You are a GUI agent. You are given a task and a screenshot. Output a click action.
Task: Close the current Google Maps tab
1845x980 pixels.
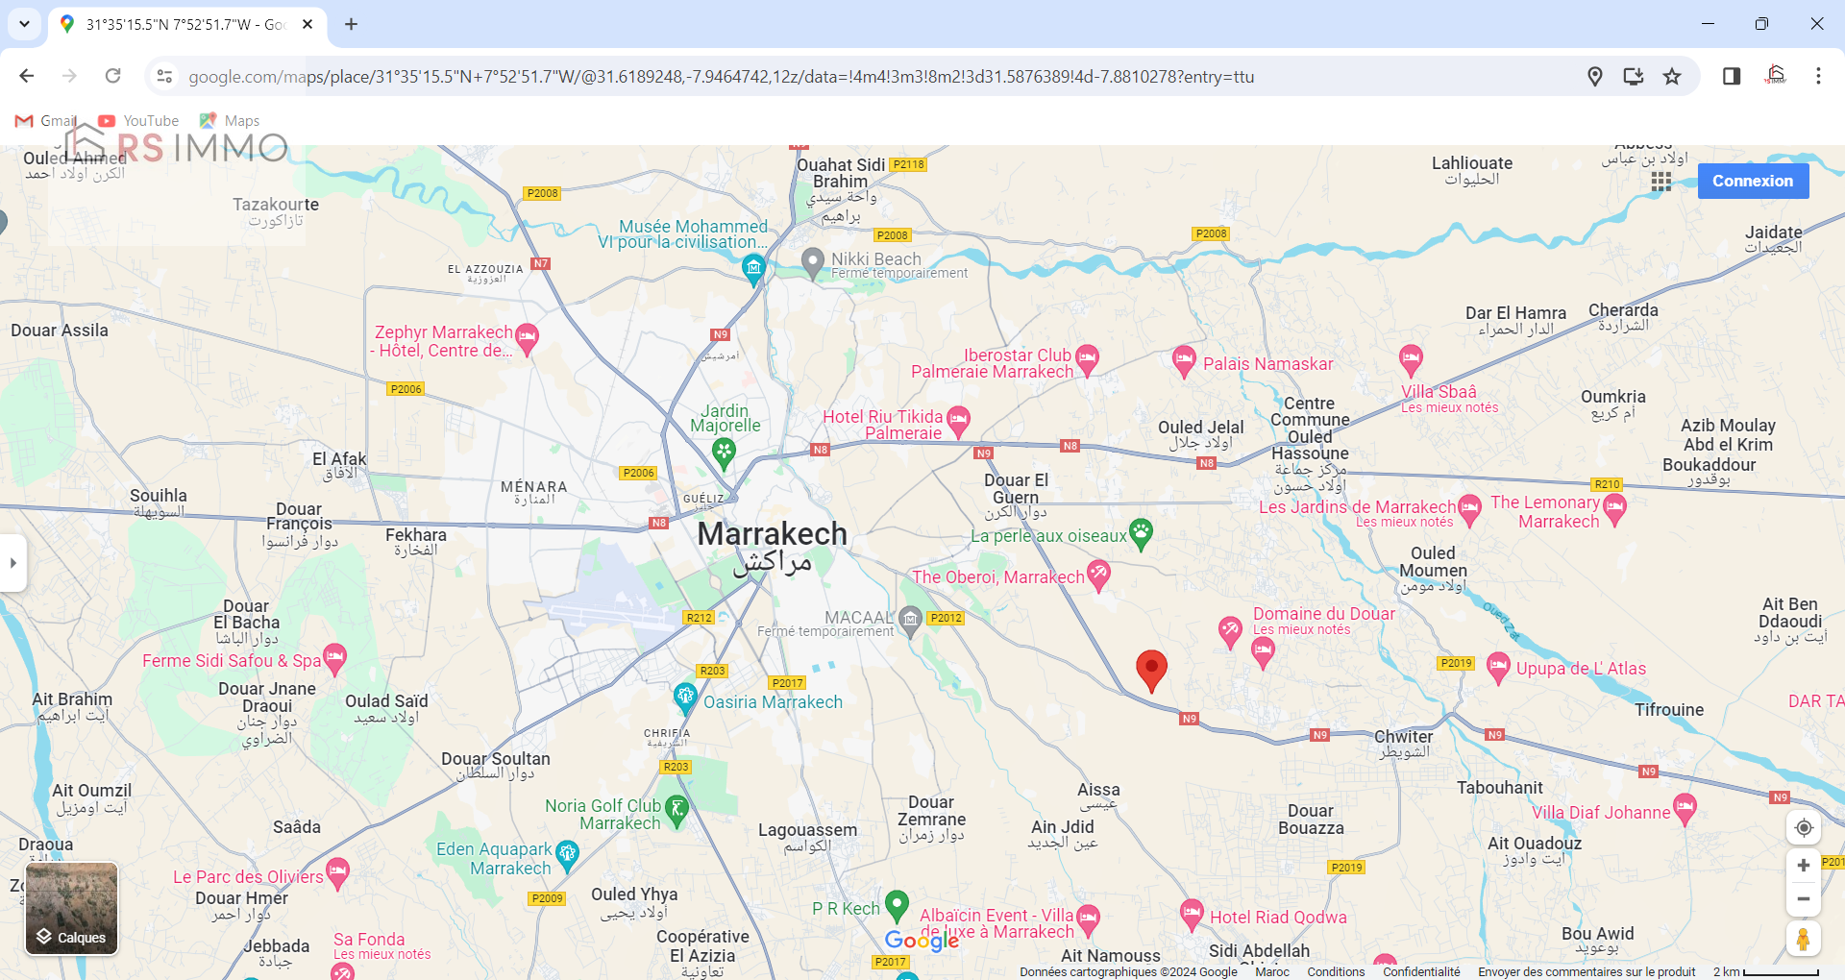click(307, 24)
